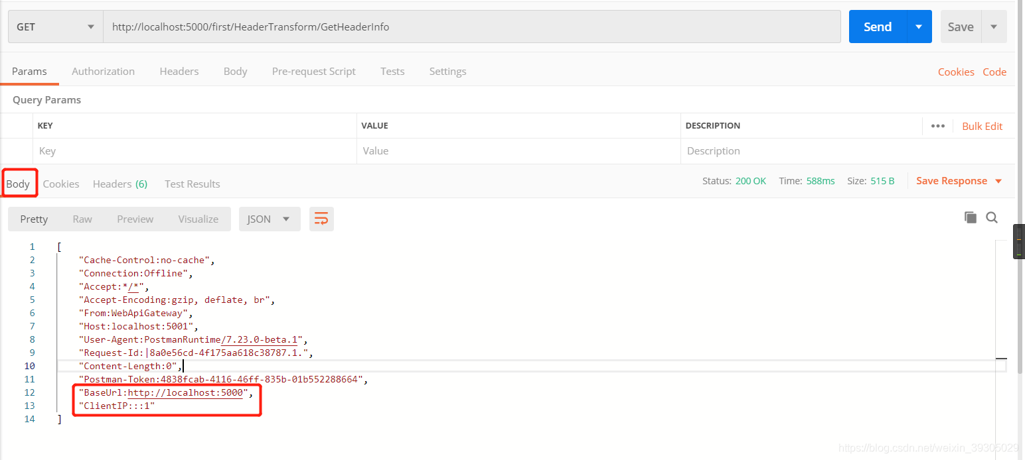
Task: Open the request Headers tab
Action: point(179,72)
